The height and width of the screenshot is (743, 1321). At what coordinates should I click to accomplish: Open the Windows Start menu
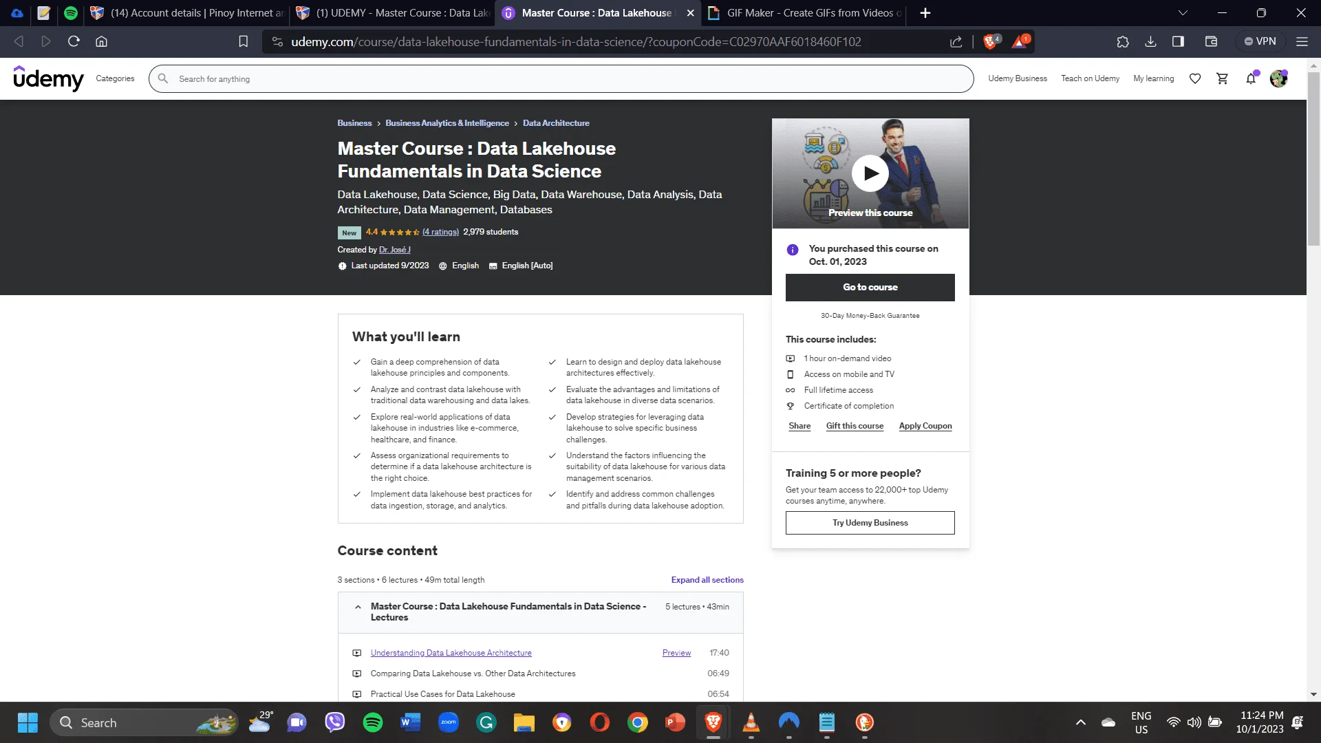[28, 722]
